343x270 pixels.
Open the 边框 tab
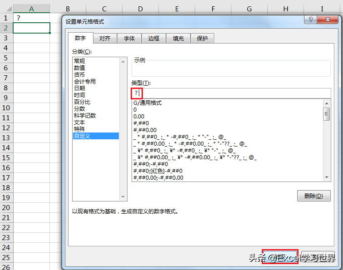coord(153,39)
